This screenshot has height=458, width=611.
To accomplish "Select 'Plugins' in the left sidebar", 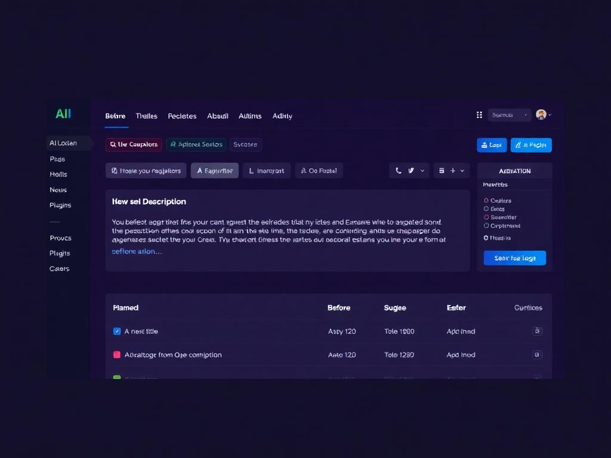I will 60,205.
